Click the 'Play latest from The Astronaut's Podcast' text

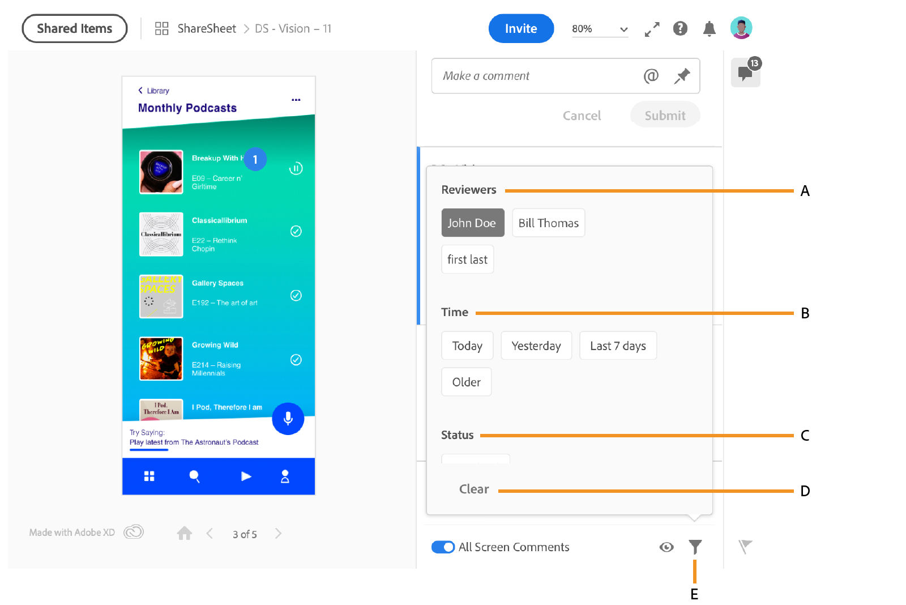(x=194, y=442)
